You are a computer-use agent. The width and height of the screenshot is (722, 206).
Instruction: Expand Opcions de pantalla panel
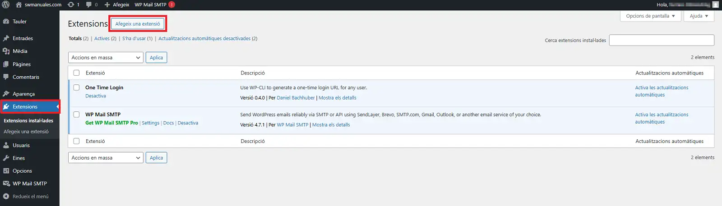[650, 16]
